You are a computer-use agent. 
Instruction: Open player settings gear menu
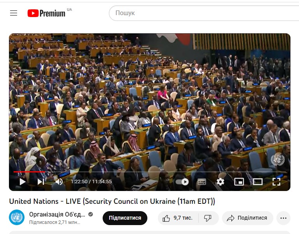click(x=220, y=182)
